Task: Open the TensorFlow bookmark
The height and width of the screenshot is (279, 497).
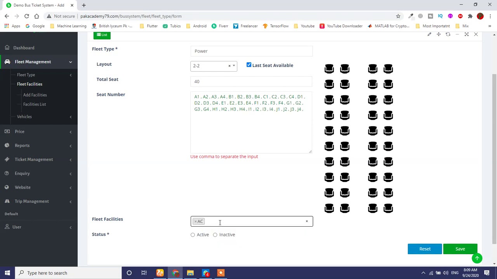Action: point(276,26)
